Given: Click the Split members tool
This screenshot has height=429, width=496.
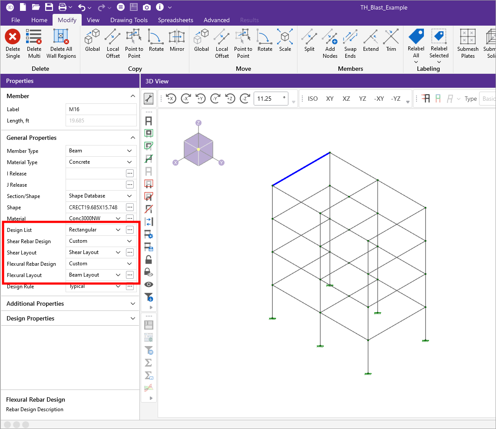Looking at the screenshot, I should pos(309,37).
